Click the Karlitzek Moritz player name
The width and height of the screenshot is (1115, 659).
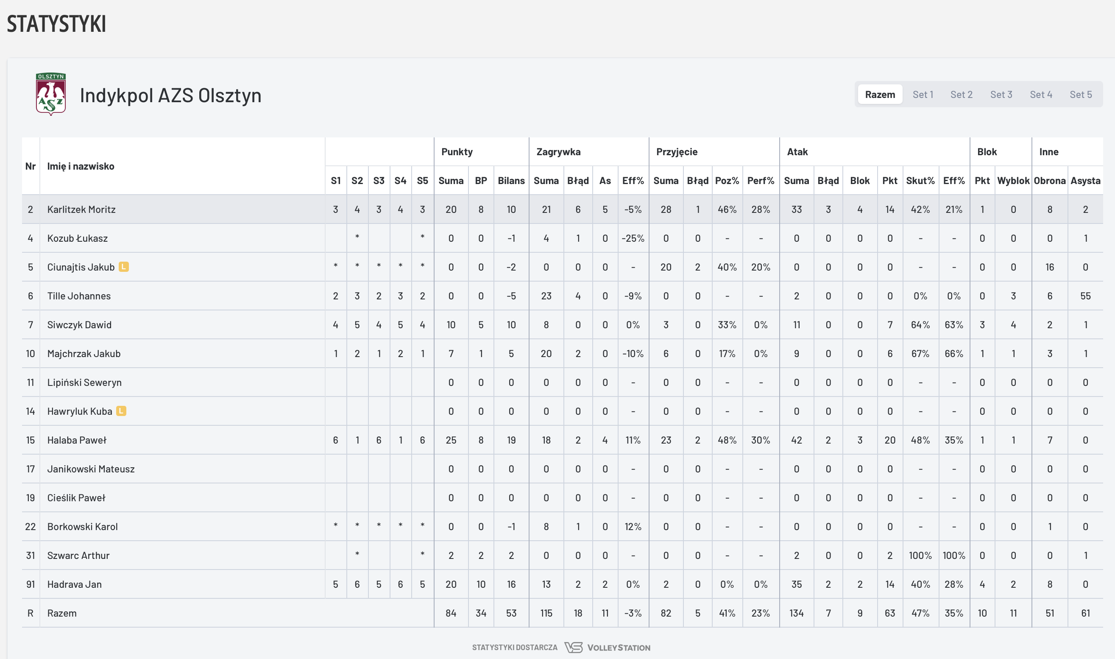[81, 209]
